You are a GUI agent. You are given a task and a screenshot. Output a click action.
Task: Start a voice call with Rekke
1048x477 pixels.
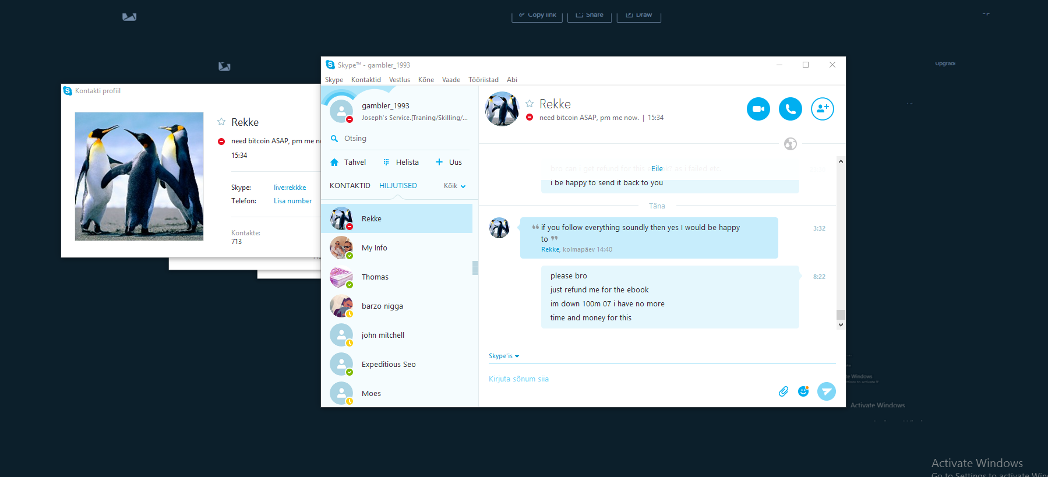(790, 109)
